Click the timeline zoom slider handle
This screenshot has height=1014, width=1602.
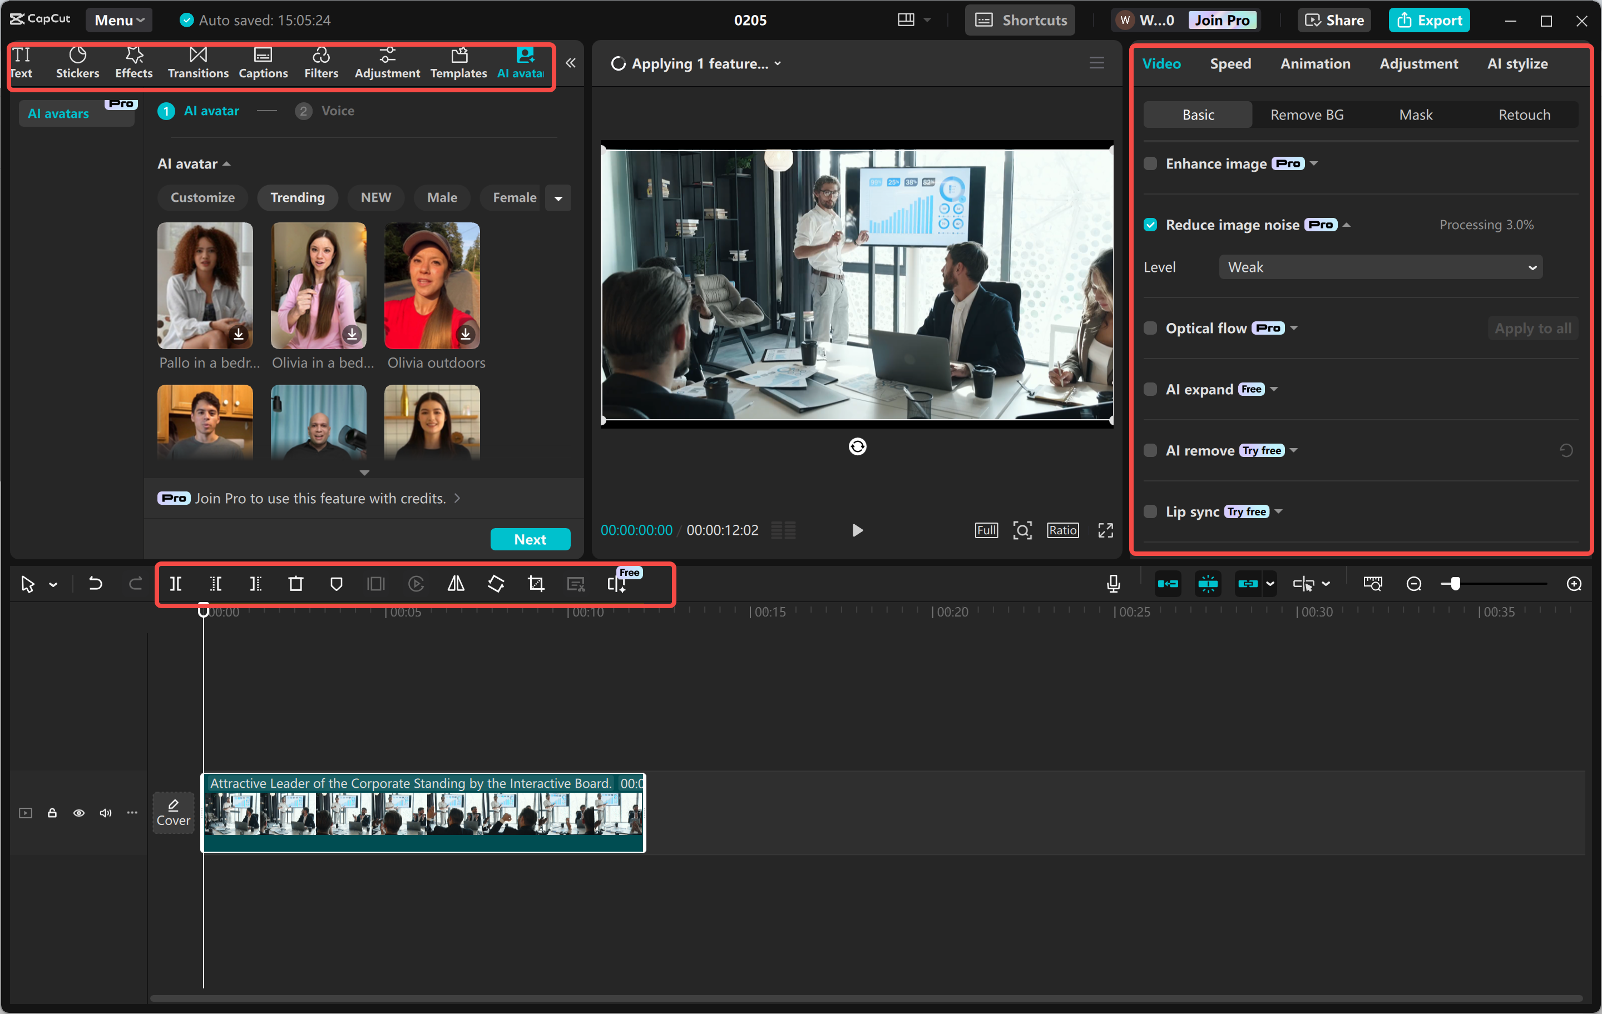coord(1455,584)
